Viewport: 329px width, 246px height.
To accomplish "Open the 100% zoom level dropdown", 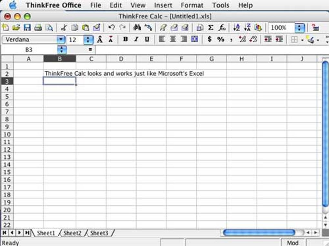I will [x=300, y=28].
